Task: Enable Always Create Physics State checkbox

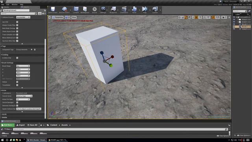Action: pyautogui.click(x=17, y=25)
